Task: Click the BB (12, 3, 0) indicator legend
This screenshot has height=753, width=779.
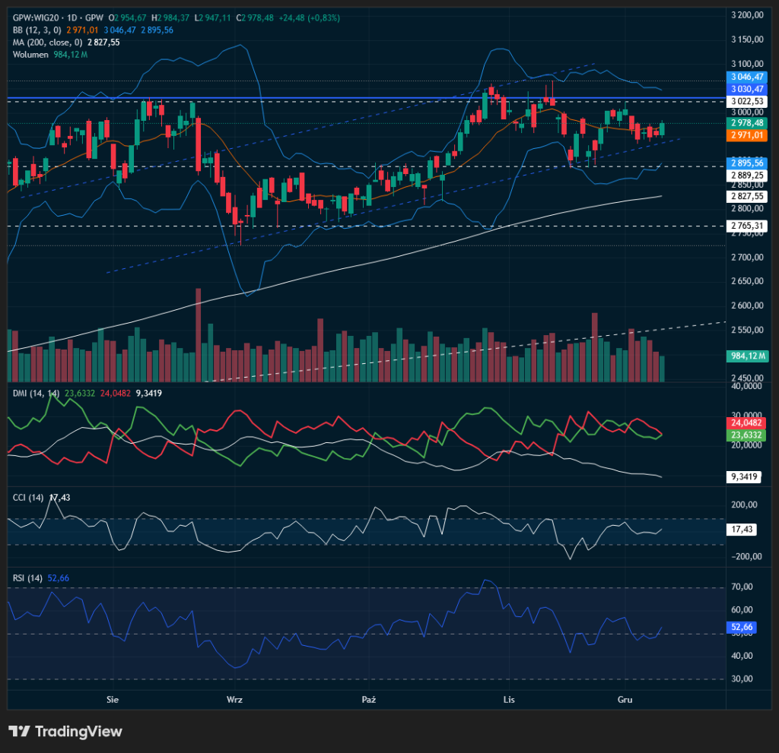Action: tap(37, 30)
